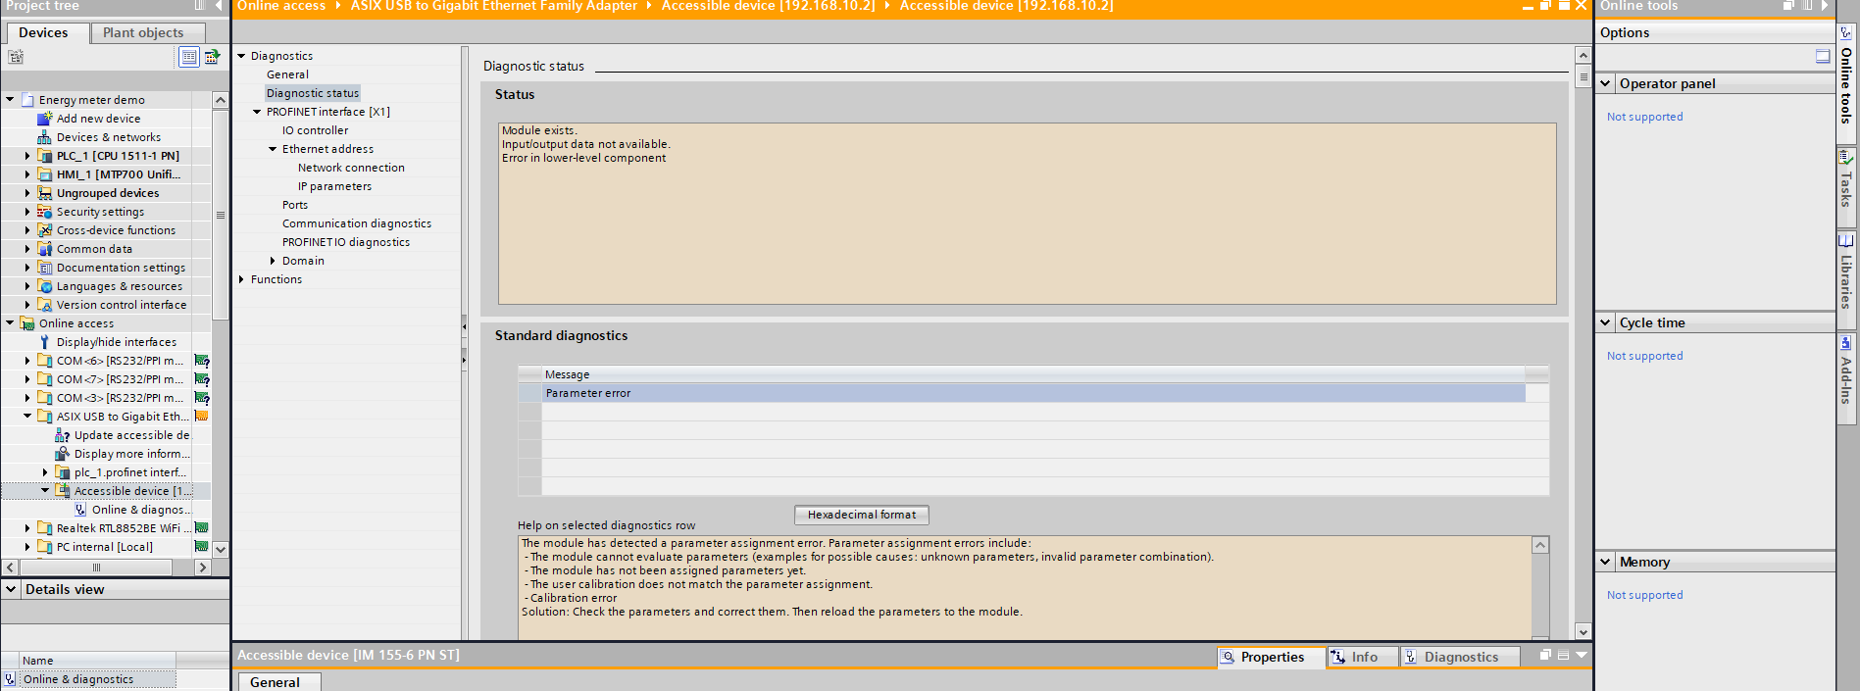Click the Languages & resources globe icon
The image size is (1860, 691).
click(44, 286)
